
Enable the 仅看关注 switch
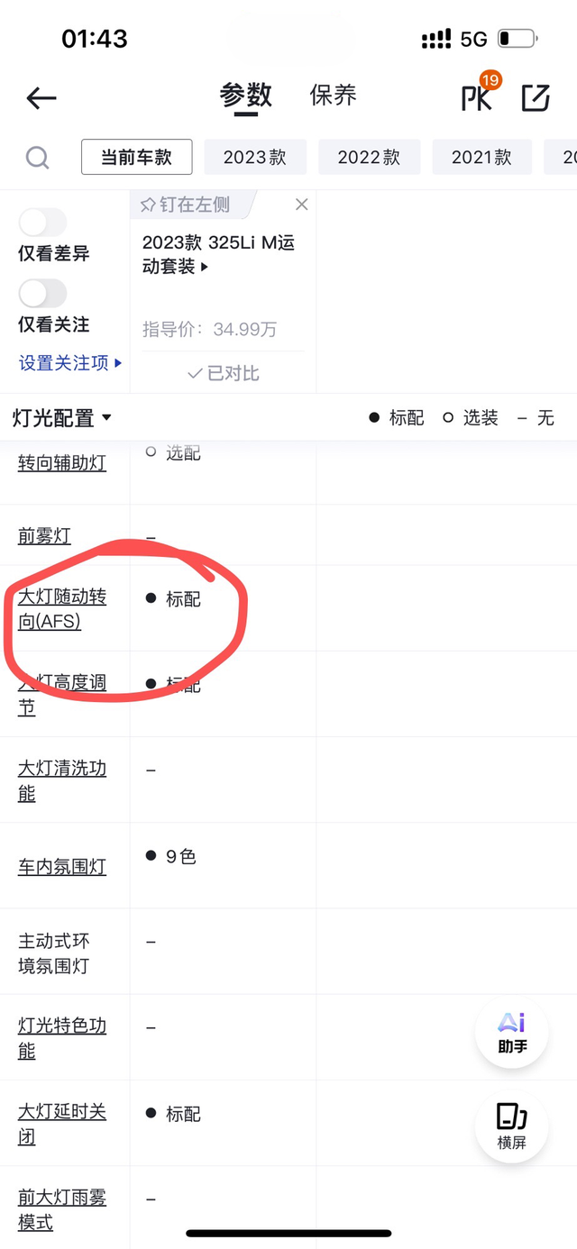(43, 293)
